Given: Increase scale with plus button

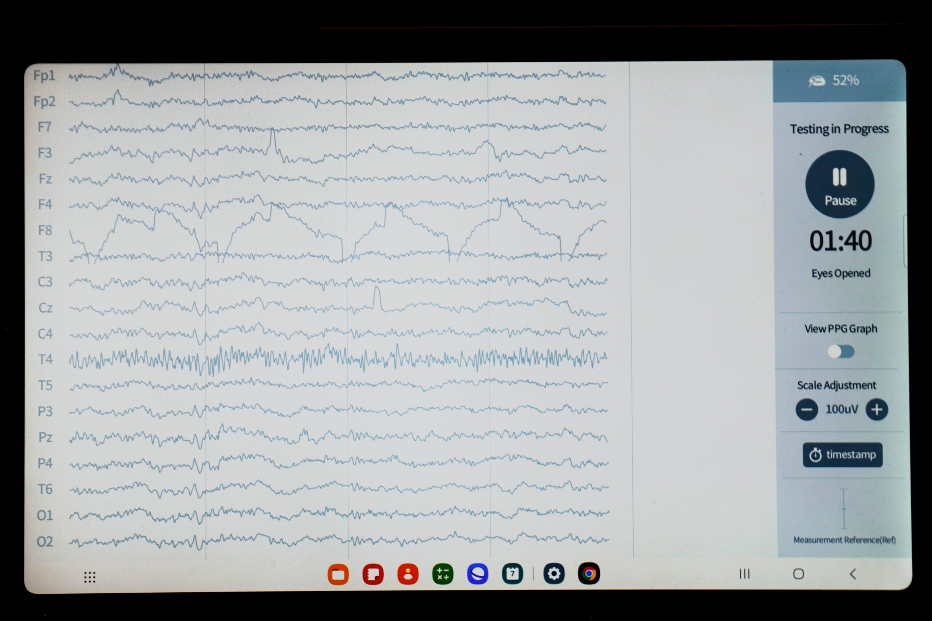Looking at the screenshot, I should [877, 410].
